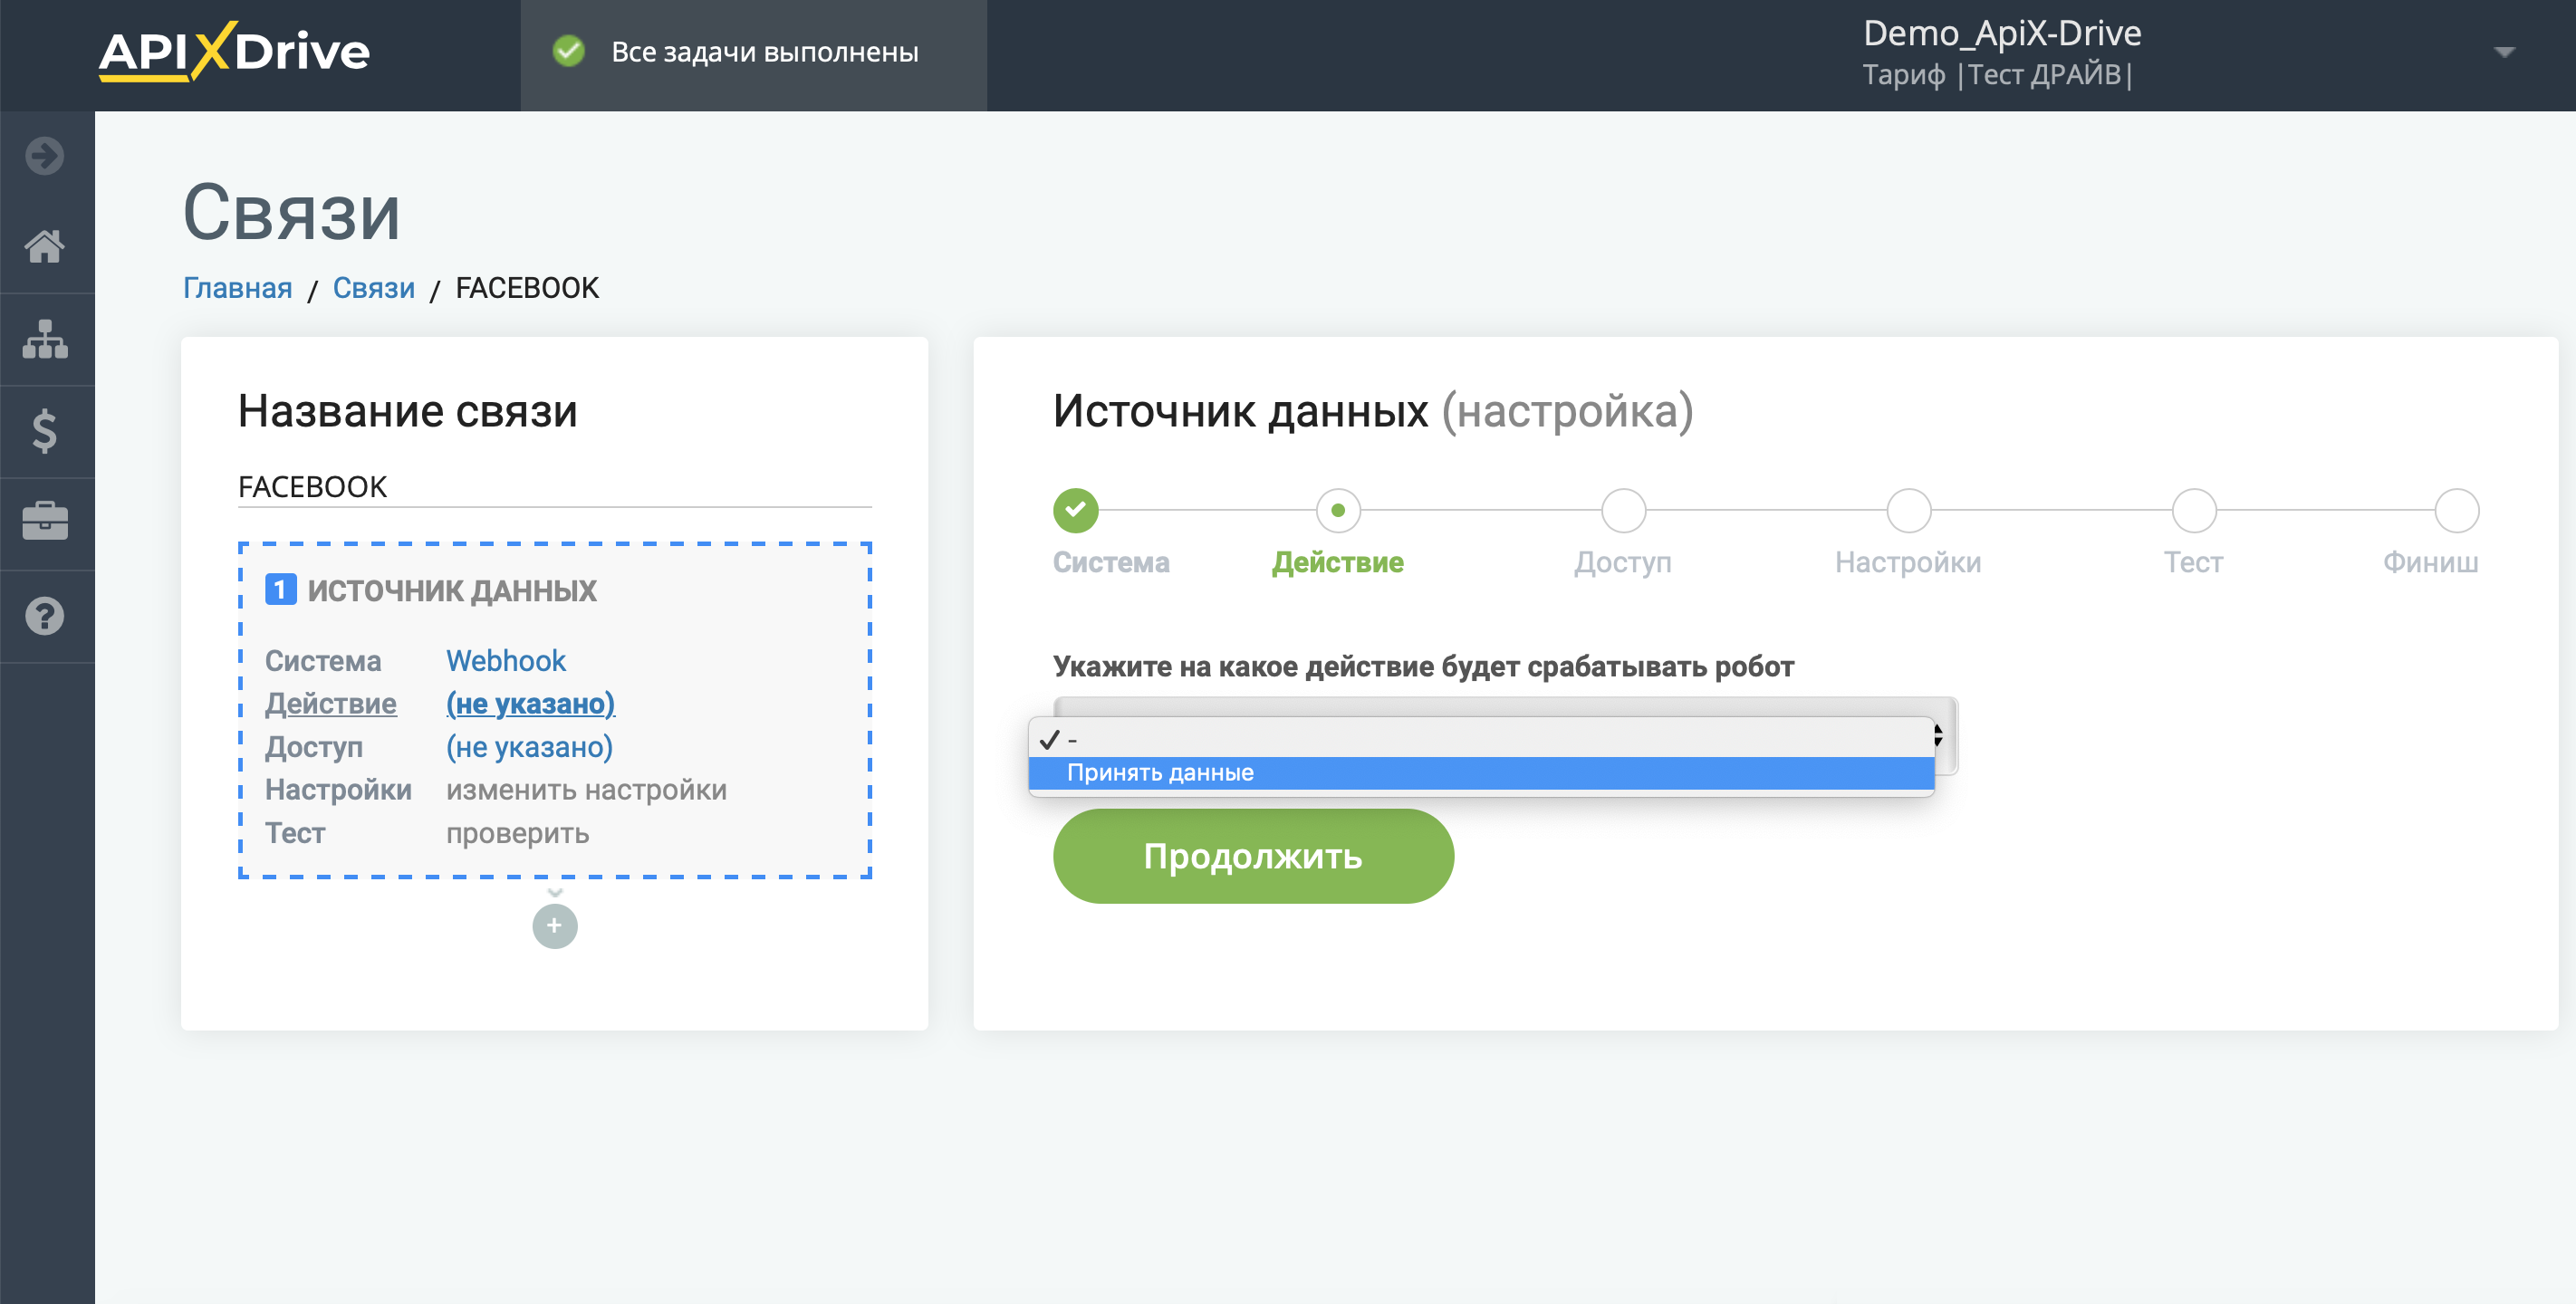The image size is (2576, 1304).
Task: Click 'Связи' breadcrumb navigation link
Action: [372, 290]
